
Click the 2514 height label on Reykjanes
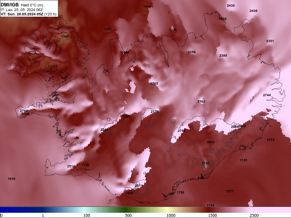click(x=71, y=166)
